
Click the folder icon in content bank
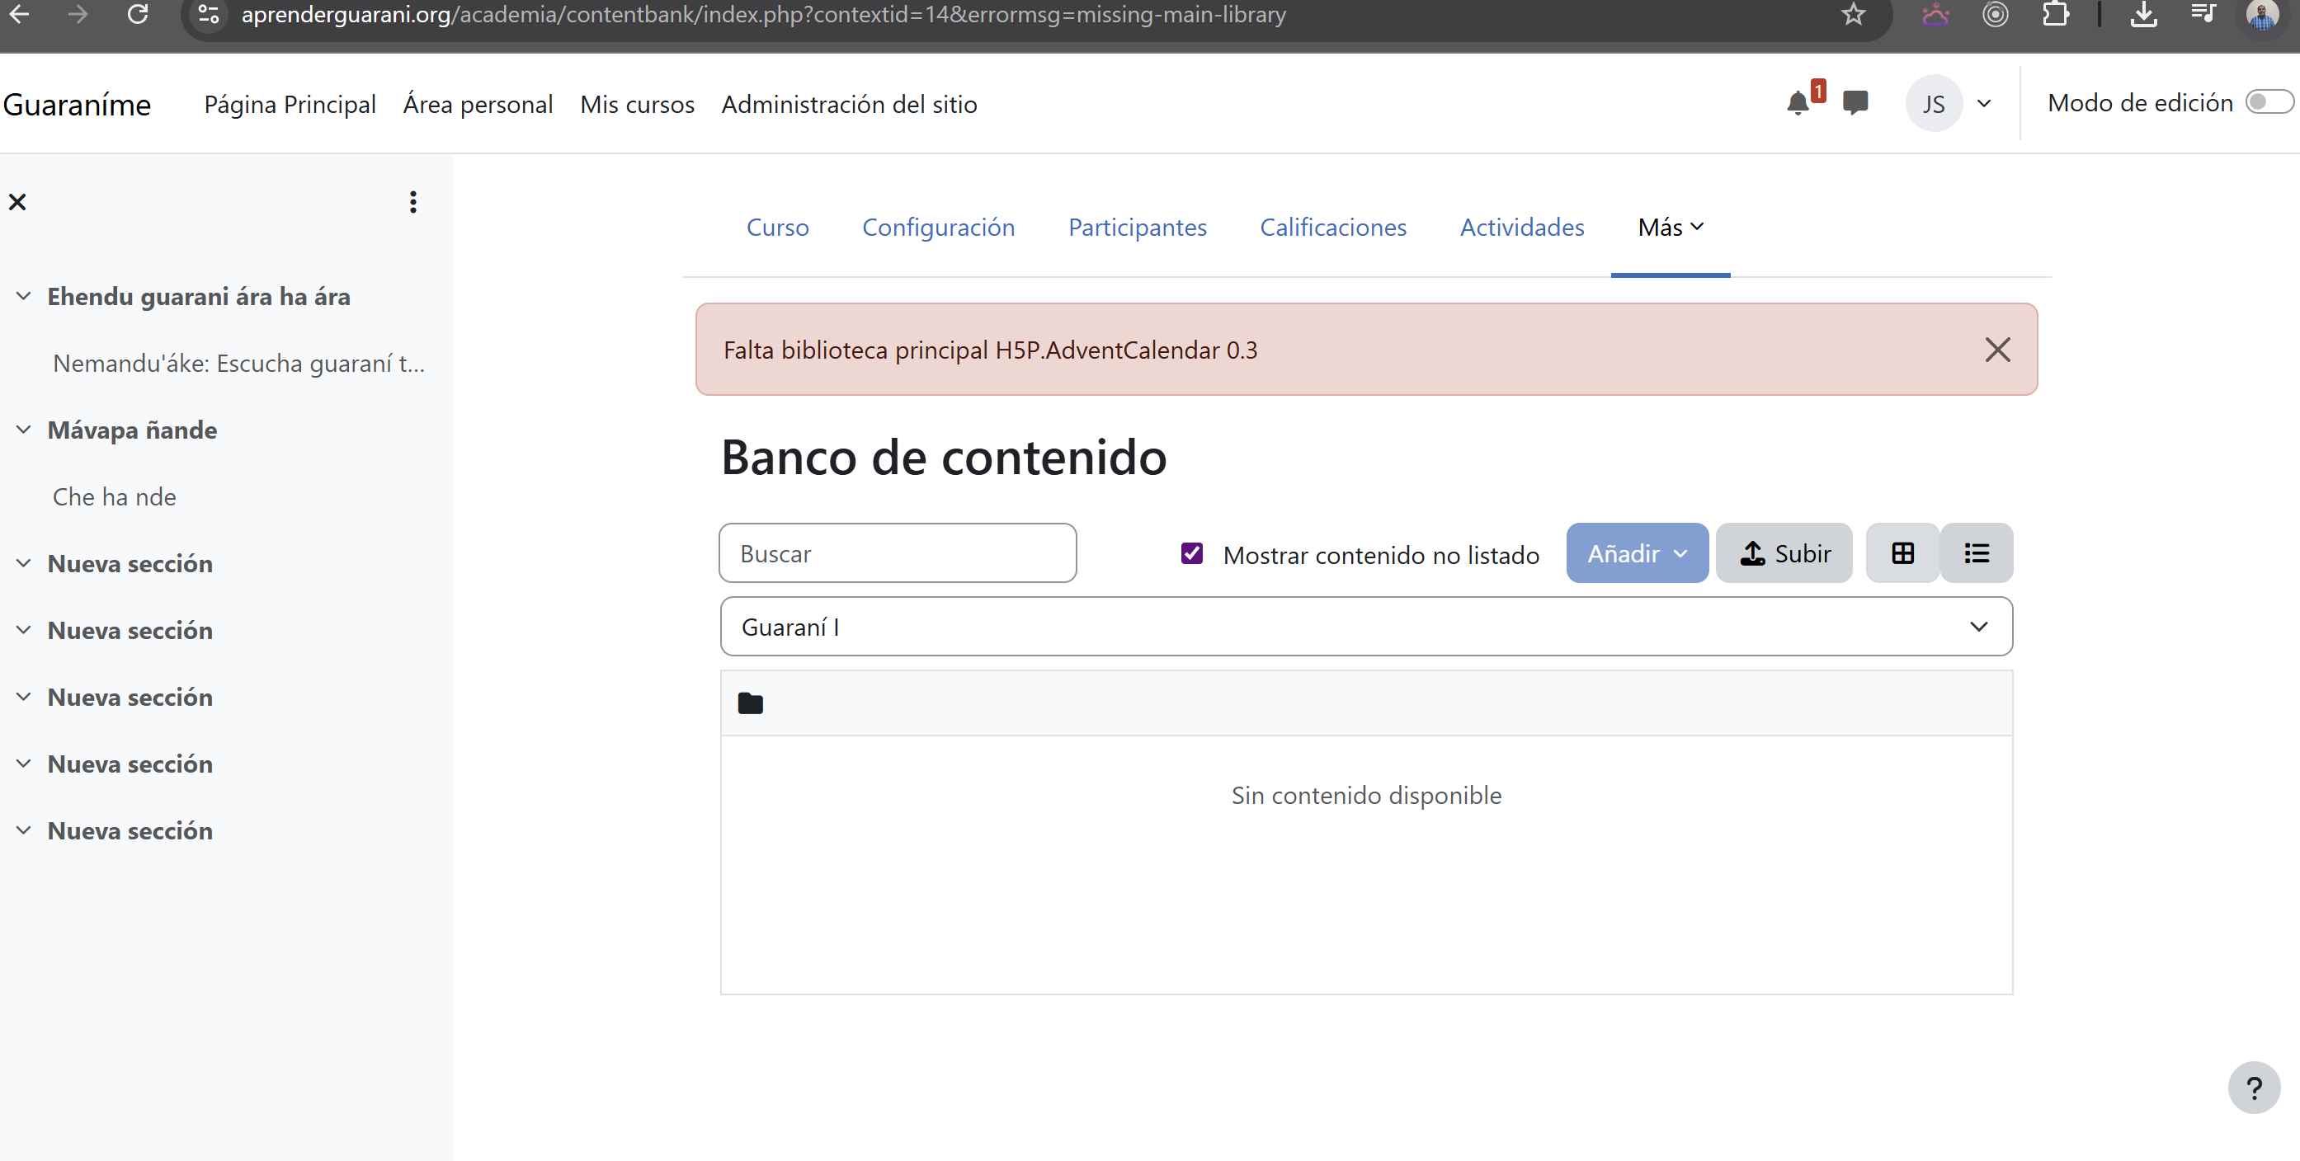tap(750, 703)
